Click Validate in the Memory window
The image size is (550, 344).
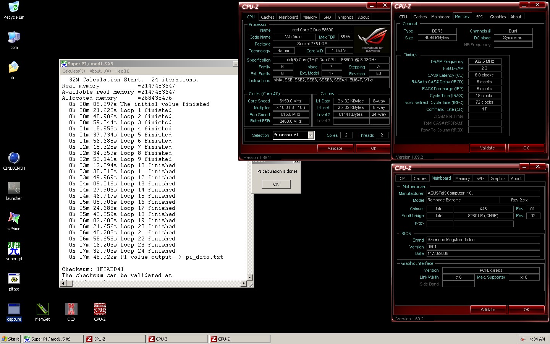point(487,148)
